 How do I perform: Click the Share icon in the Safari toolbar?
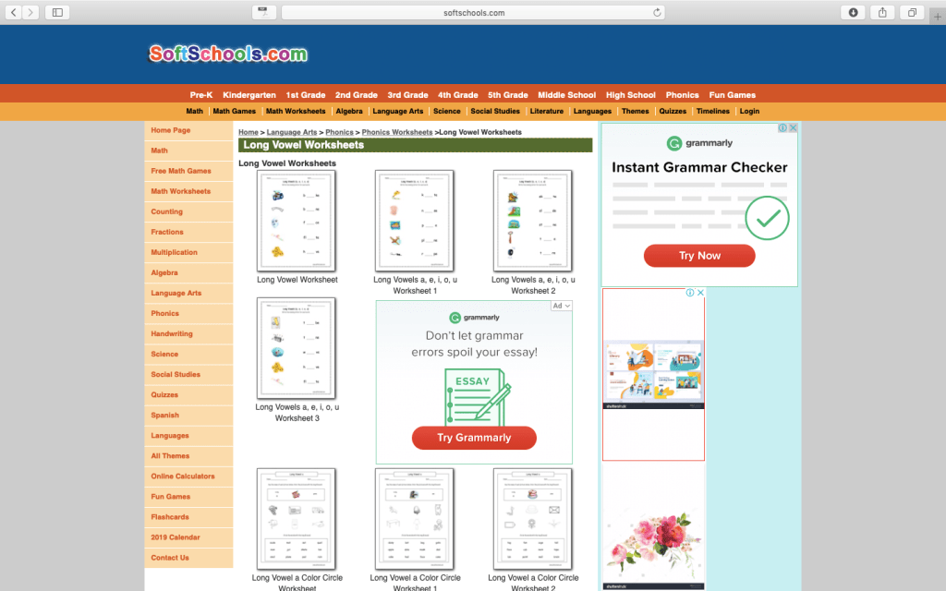tap(882, 12)
